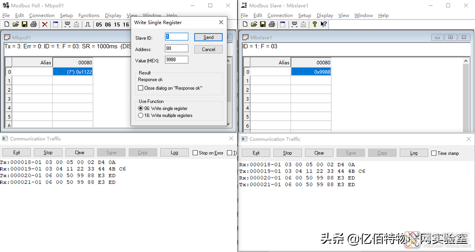Viewport: 475px width, 252px height.
Task: Select function 16 toolbar button in Modbus Poll
Action: [126, 25]
